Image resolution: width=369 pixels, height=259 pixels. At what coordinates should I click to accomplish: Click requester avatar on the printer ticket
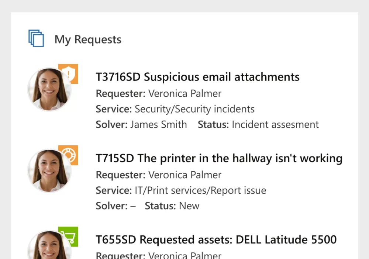49,171
